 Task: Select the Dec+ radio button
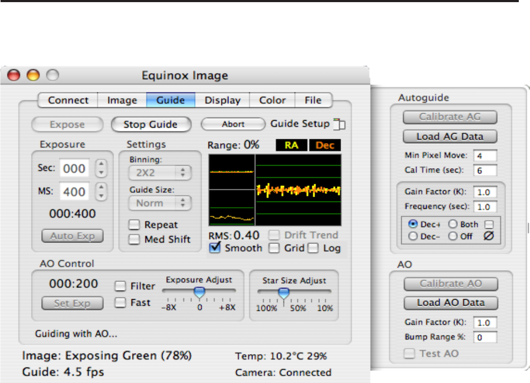point(413,224)
